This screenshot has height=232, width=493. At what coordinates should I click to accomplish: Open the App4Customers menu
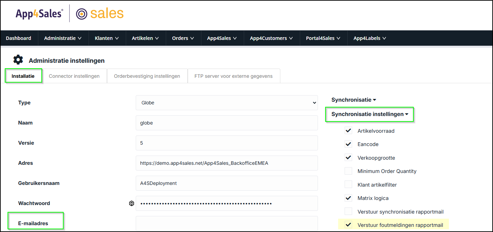271,38
